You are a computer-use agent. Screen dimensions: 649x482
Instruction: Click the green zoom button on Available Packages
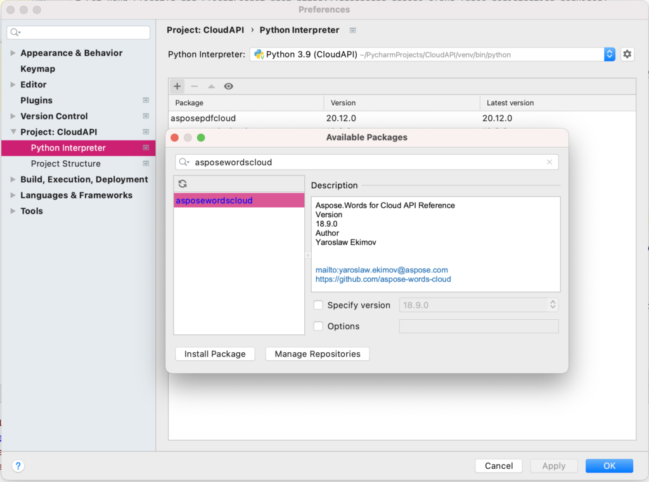tap(201, 137)
